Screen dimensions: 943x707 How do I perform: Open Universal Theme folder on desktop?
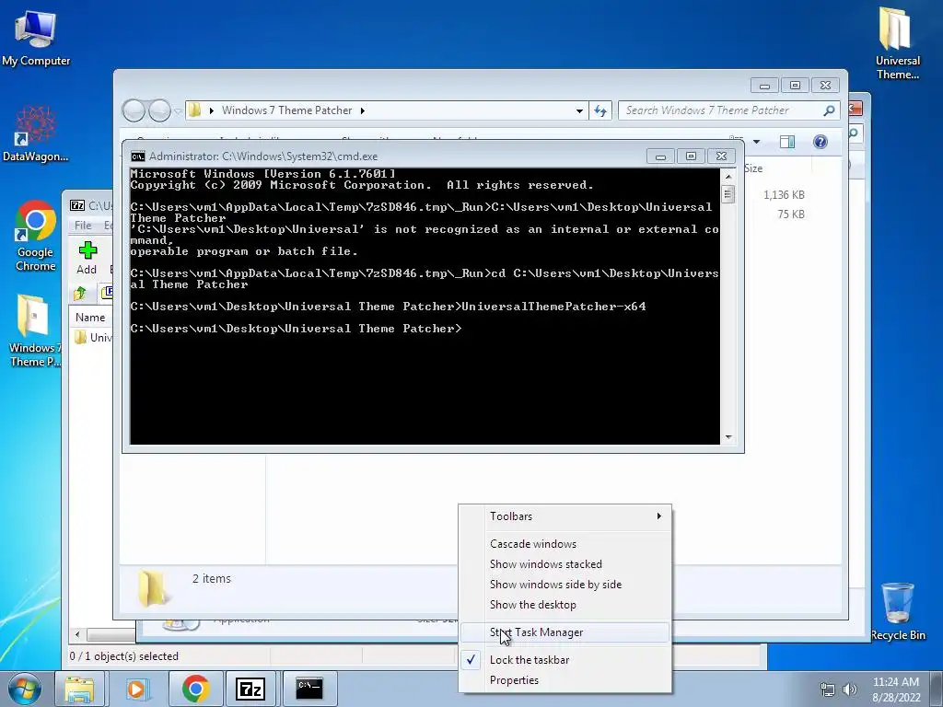coord(897,42)
